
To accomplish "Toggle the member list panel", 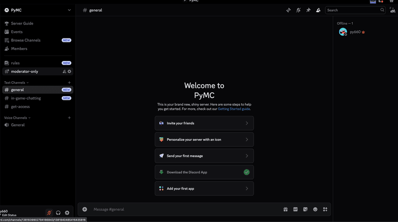I will 318,10.
